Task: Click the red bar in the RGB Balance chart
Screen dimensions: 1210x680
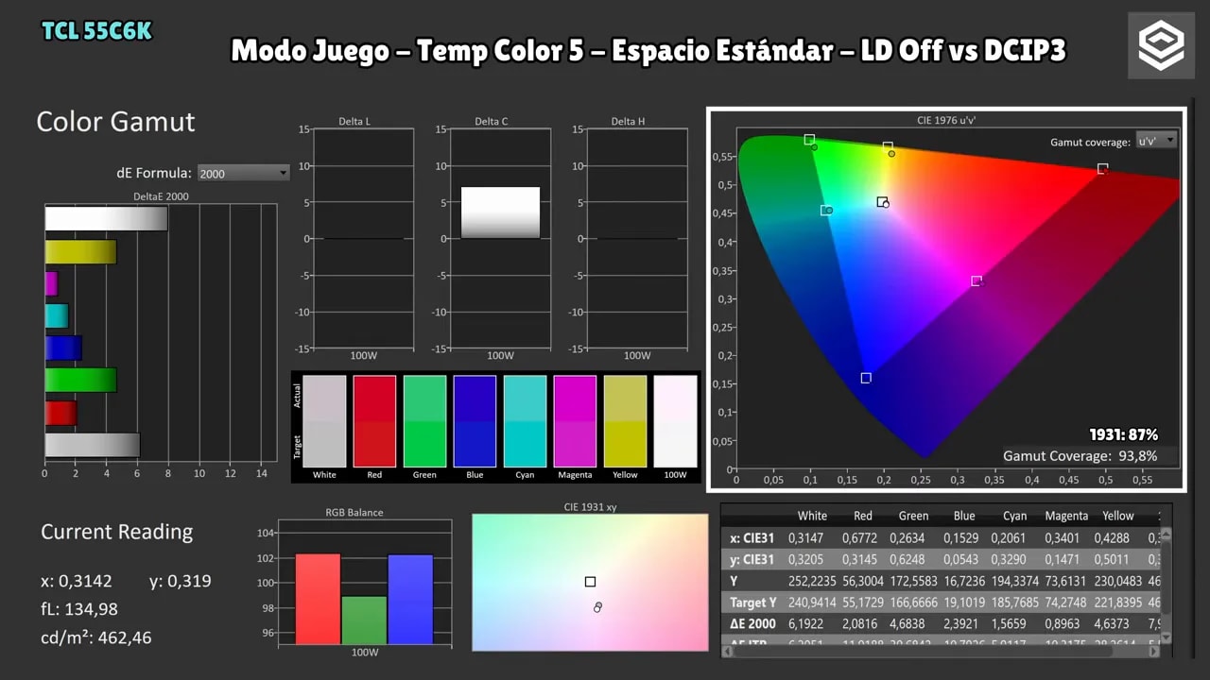Action: (x=318, y=599)
